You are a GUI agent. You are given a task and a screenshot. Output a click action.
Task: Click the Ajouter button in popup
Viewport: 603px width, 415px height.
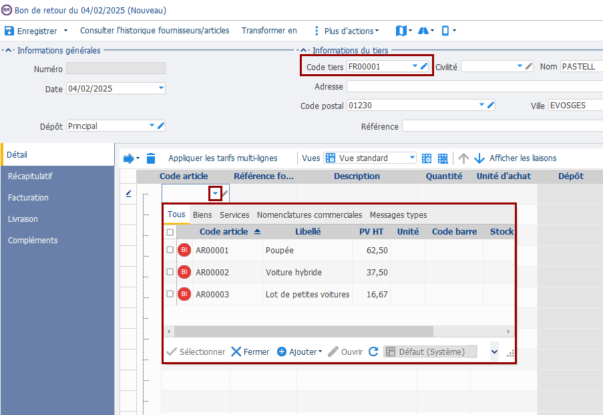tap(300, 352)
